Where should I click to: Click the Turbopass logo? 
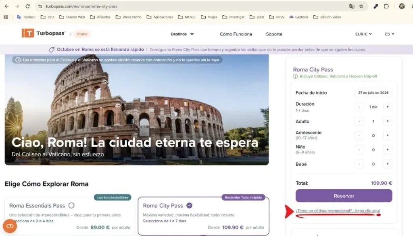point(44,33)
